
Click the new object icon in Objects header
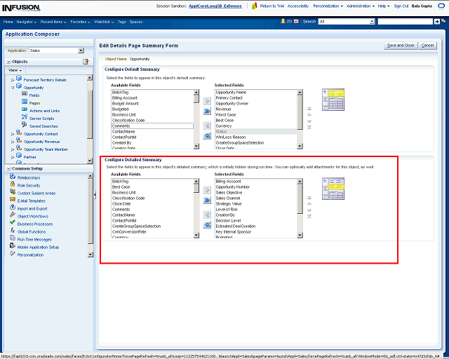coord(86,62)
